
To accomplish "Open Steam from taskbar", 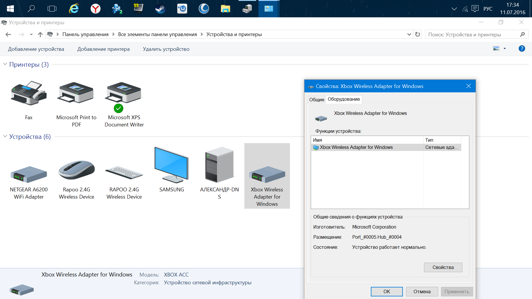I will click(160, 9).
